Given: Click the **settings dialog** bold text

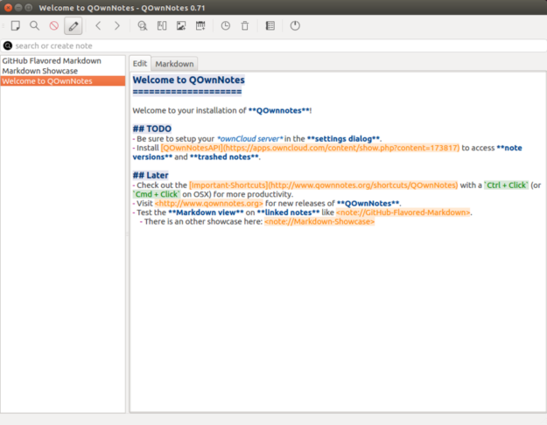Looking at the screenshot, I should (x=343, y=139).
